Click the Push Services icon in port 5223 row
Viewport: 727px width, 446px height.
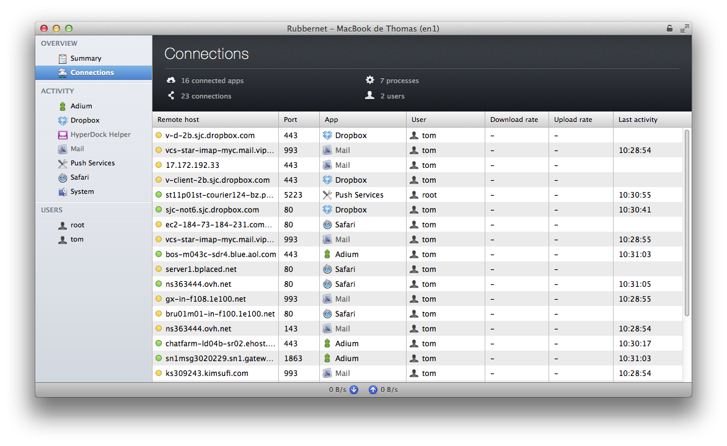click(327, 195)
